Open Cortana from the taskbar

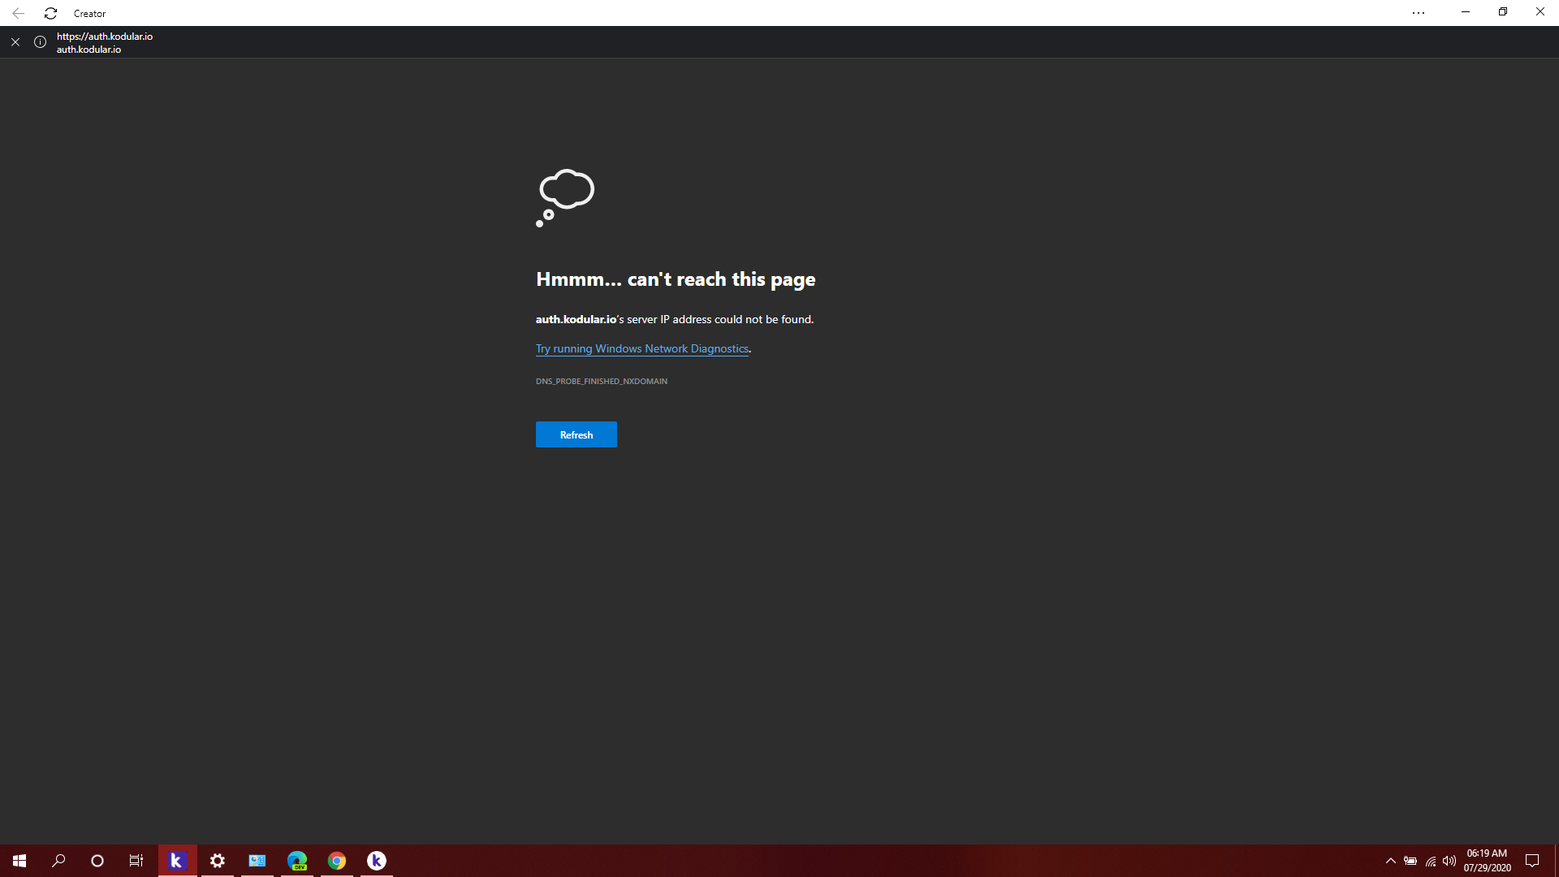[x=97, y=861]
